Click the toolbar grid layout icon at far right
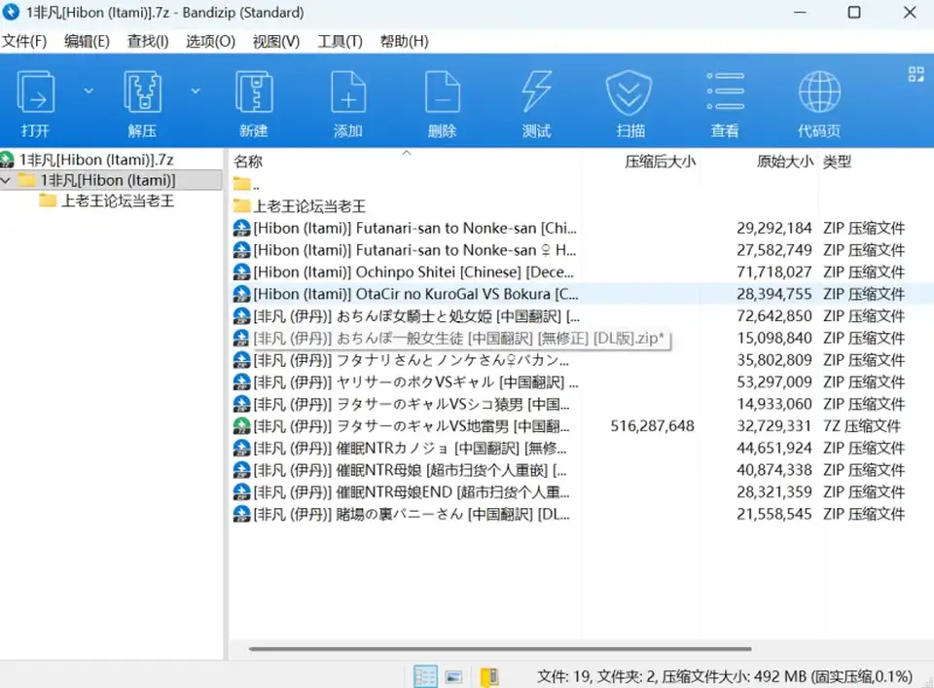 tap(916, 75)
